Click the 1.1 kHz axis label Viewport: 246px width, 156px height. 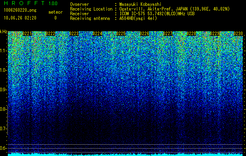(3, 51)
